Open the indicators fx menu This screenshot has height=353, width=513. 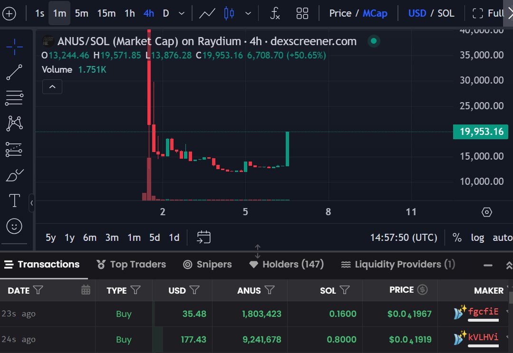[275, 13]
